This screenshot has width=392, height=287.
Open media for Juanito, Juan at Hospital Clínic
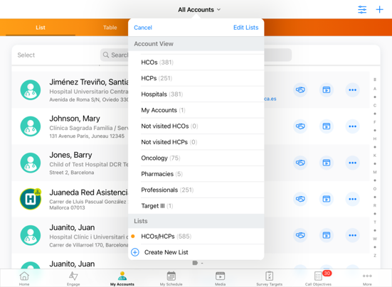327,235
